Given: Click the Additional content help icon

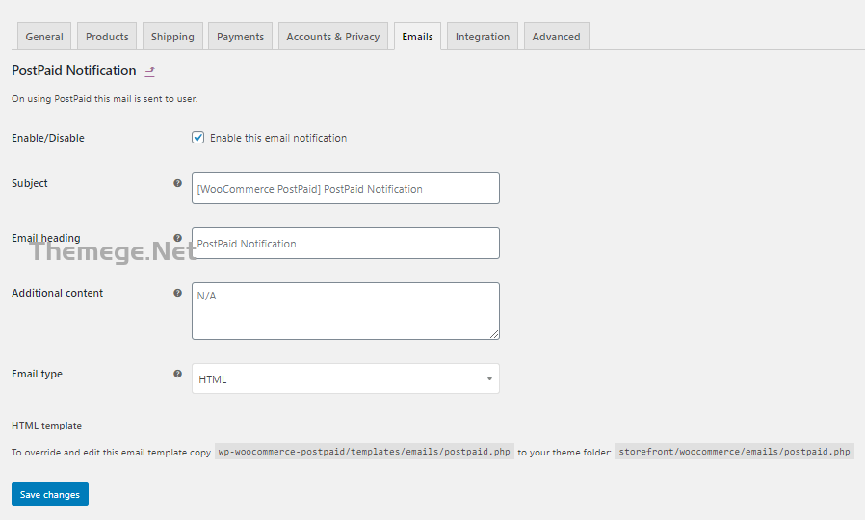Looking at the screenshot, I should tap(177, 293).
